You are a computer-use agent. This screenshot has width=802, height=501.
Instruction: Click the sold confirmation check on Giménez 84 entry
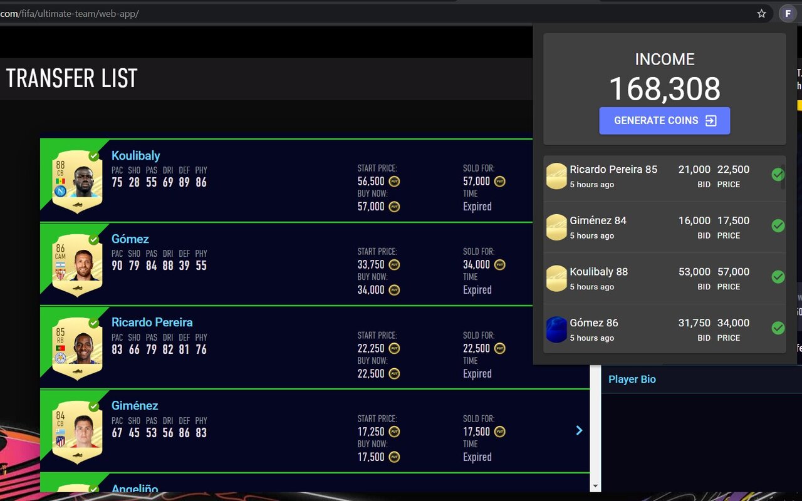pyautogui.click(x=778, y=226)
